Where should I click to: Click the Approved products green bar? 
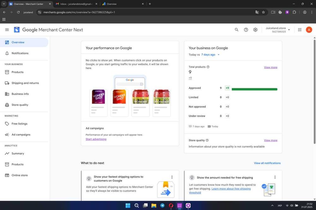(x=254, y=89)
